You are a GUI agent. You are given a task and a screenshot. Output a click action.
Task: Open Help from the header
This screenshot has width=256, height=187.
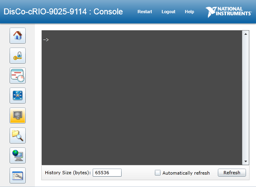pos(189,12)
